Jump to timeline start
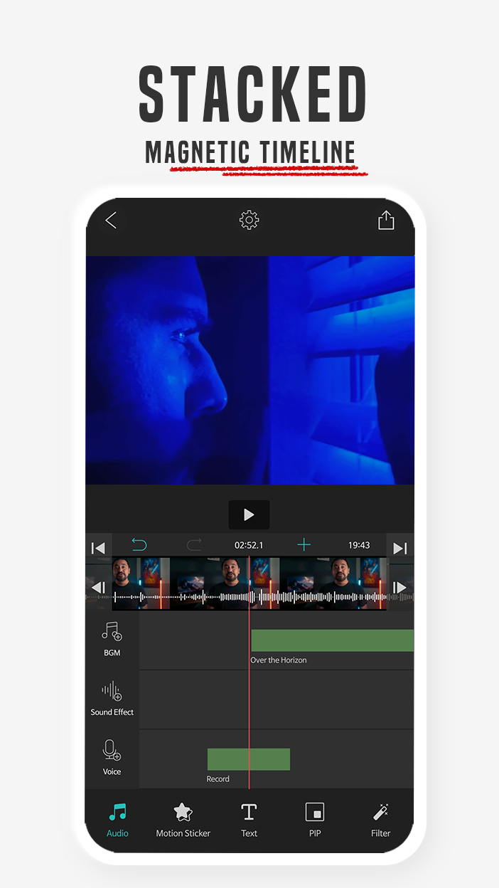The image size is (499, 888). [x=98, y=548]
